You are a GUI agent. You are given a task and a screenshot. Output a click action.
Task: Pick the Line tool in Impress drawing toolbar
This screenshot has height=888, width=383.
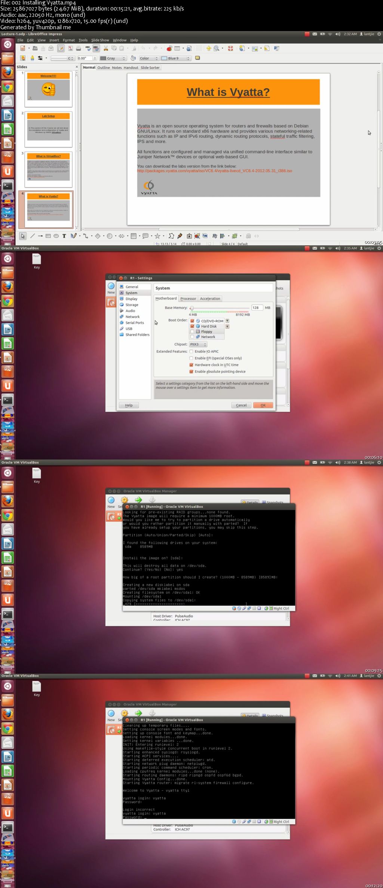(33, 236)
